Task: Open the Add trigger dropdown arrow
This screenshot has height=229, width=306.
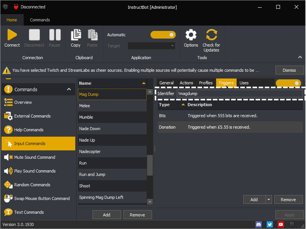Action: (x=269, y=200)
